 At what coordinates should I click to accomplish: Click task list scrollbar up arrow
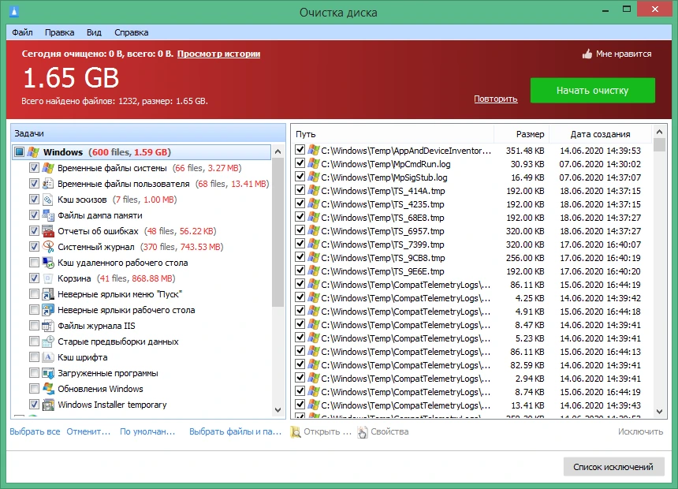click(x=278, y=151)
